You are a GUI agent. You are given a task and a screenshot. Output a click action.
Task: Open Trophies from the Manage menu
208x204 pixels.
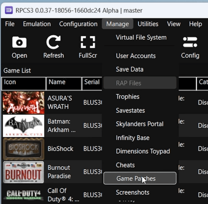click(x=140, y=97)
